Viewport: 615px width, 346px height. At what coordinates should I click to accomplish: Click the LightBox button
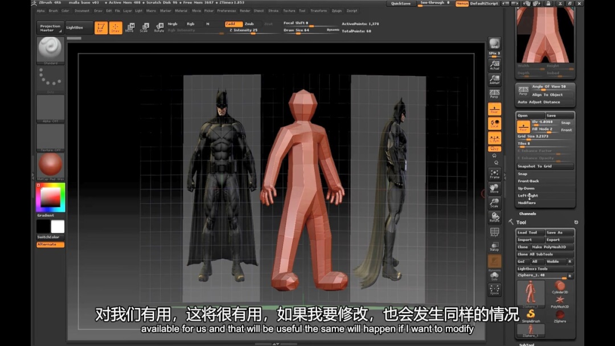click(79, 28)
